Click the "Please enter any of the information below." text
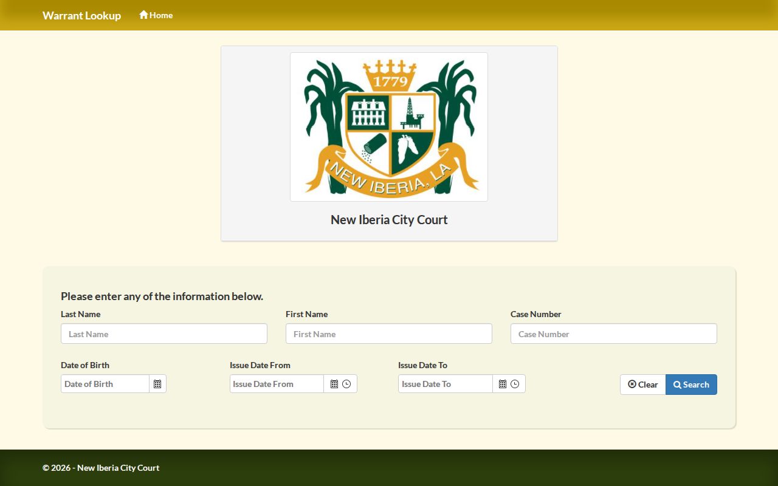778x486 pixels. [162, 296]
